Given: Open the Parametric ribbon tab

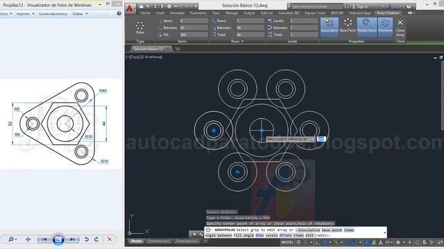Looking at the screenshot, I should point(198,13).
